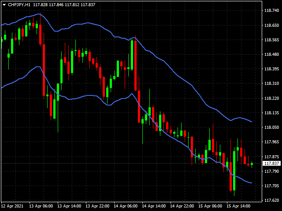Click the 12 Apr 2021 date label
The height and width of the screenshot is (211, 282).
pos(12,206)
